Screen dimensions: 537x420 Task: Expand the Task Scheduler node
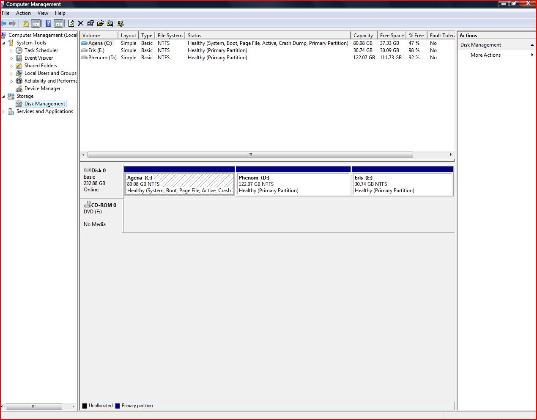tap(12, 51)
